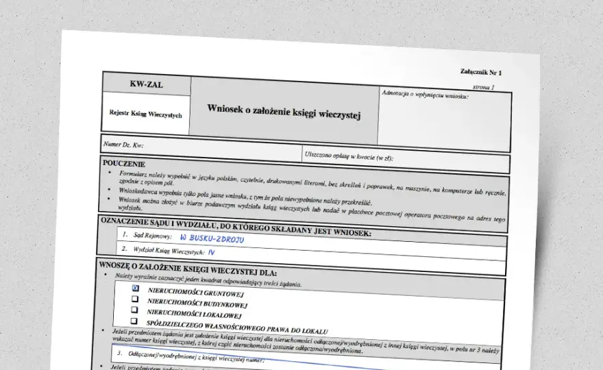Click the title Wniosek o założenie księgi wieczystej

284,111
